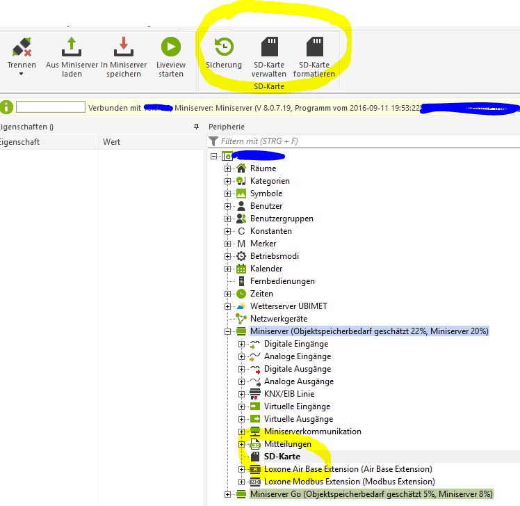Pin the Eigenschaften panel
Viewport: 520px width, 506px height.
point(195,127)
